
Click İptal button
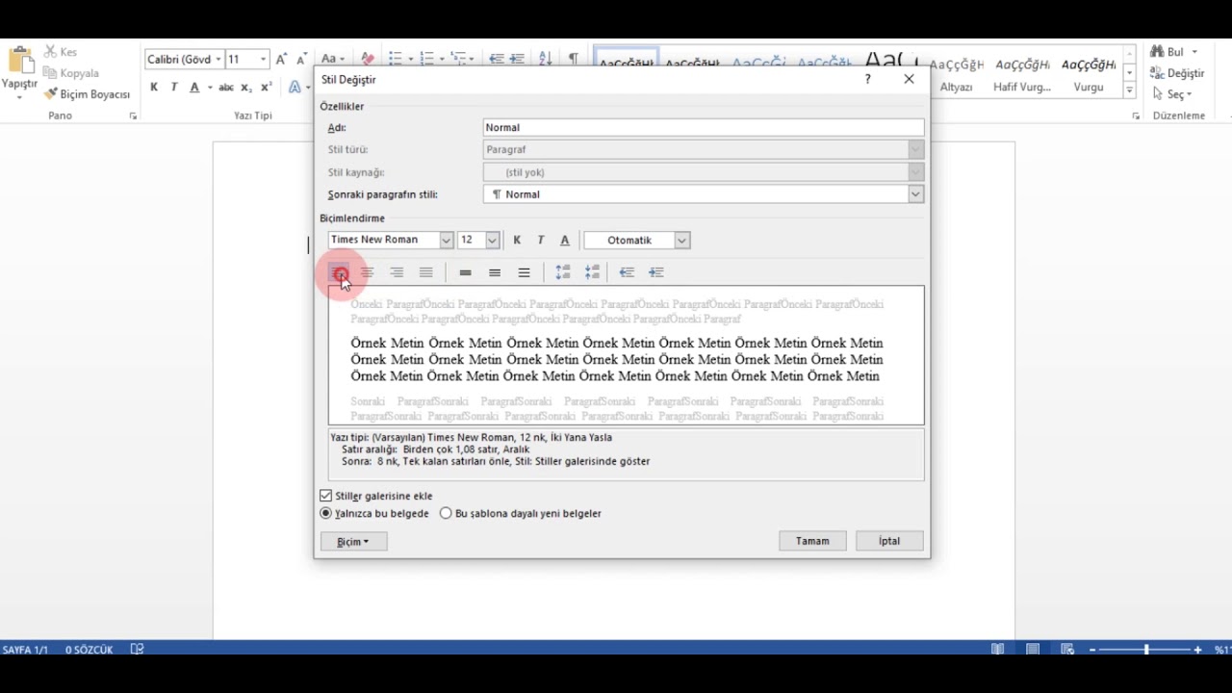pos(889,541)
